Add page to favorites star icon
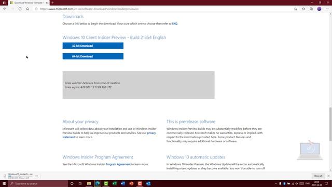 pos(303,9)
